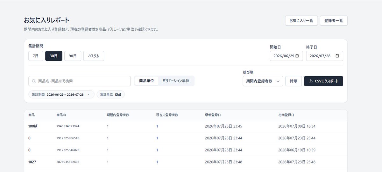Click the product ID 7912325906518
The image size is (382, 172).
[68, 138]
